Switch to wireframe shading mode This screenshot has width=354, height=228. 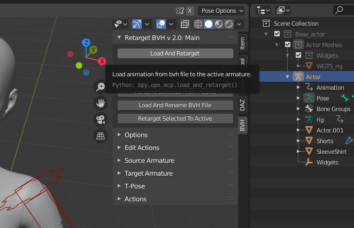(x=198, y=24)
